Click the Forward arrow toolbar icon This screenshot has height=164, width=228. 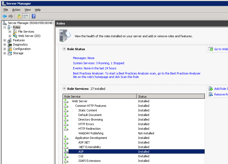coord(11,16)
